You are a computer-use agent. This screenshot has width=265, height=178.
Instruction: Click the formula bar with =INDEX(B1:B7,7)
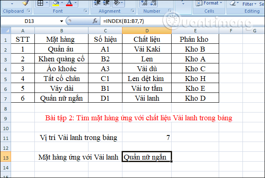[x=182, y=21]
